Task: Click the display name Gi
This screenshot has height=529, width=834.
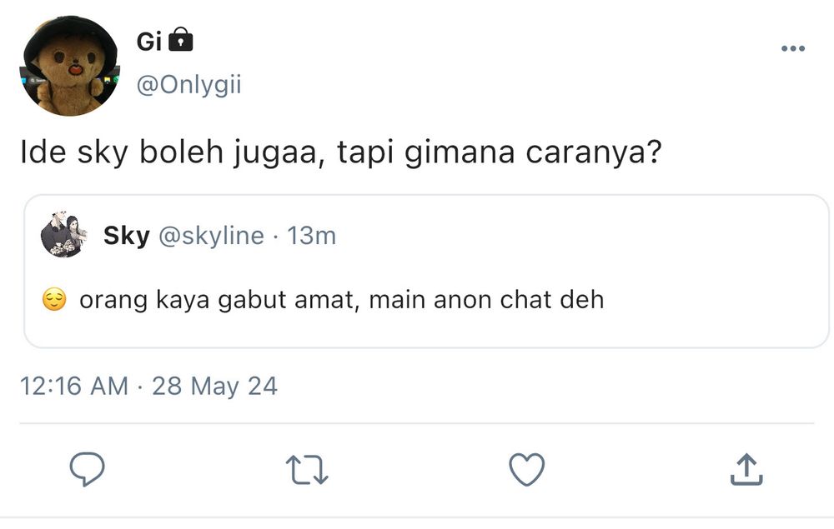Action: (x=148, y=40)
